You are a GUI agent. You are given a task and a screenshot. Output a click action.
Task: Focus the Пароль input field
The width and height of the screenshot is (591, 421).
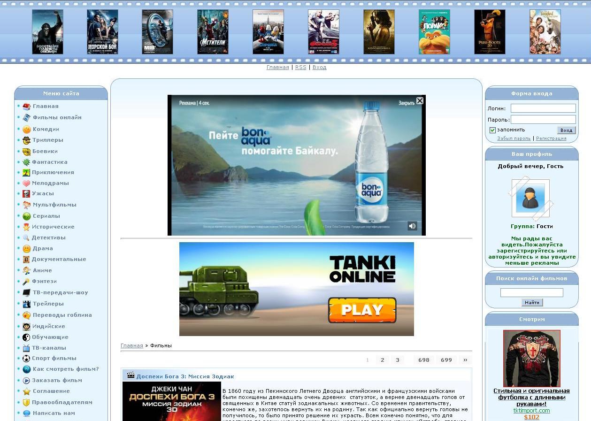point(543,120)
